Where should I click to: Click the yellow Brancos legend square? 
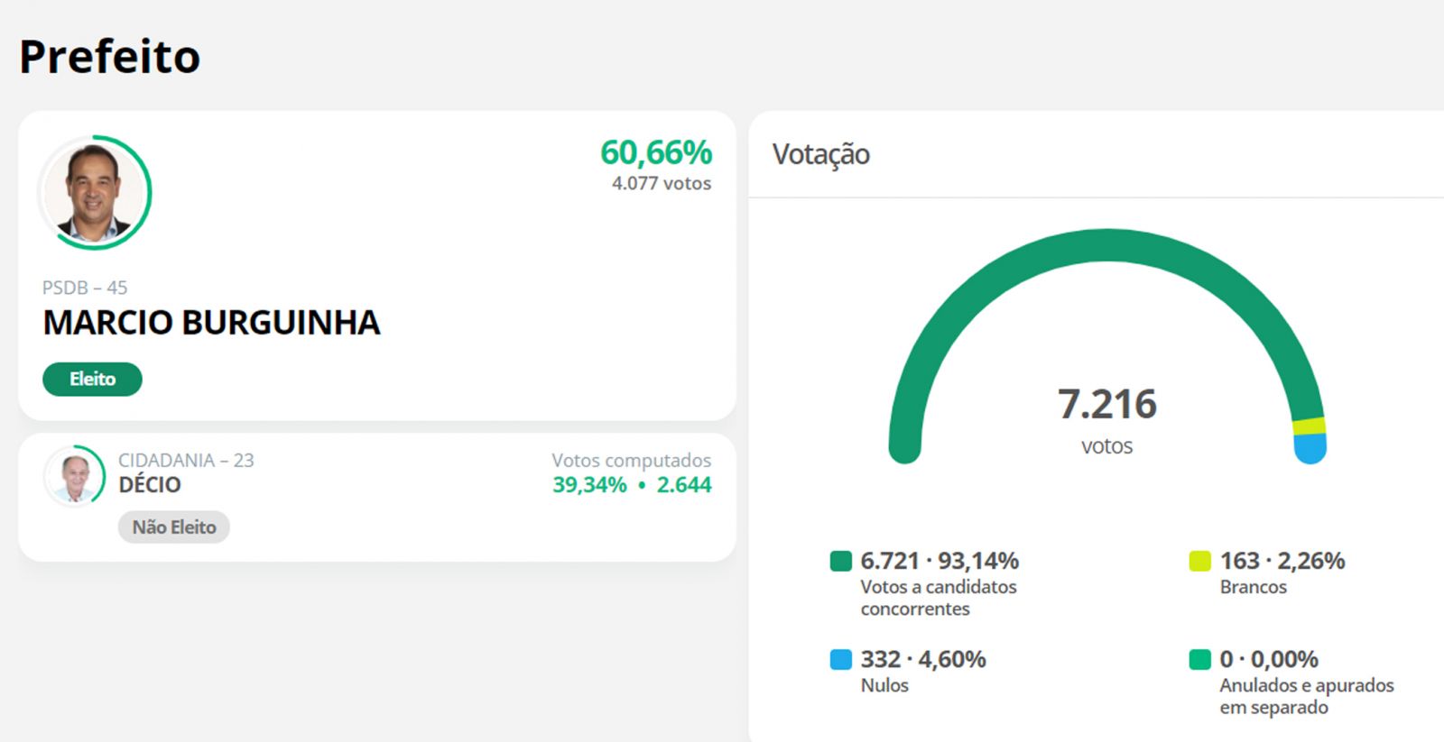1199,562
